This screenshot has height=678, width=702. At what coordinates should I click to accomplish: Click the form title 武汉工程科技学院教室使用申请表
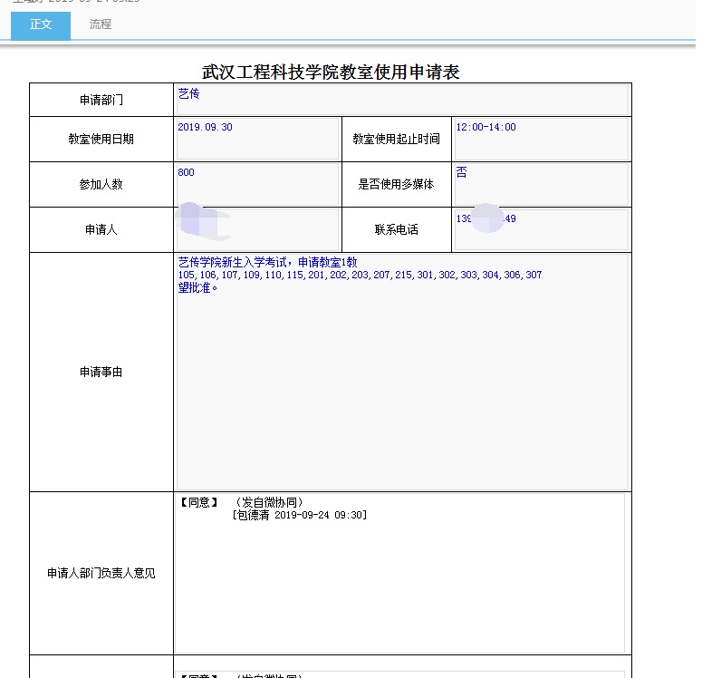pos(331,73)
